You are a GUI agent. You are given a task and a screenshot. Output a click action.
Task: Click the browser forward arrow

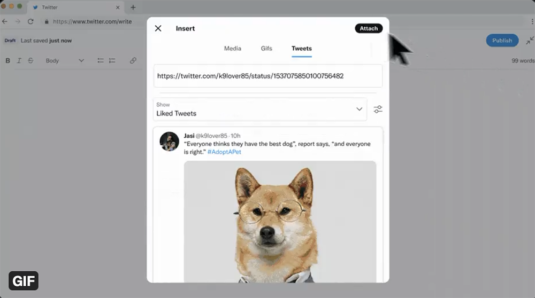(18, 21)
